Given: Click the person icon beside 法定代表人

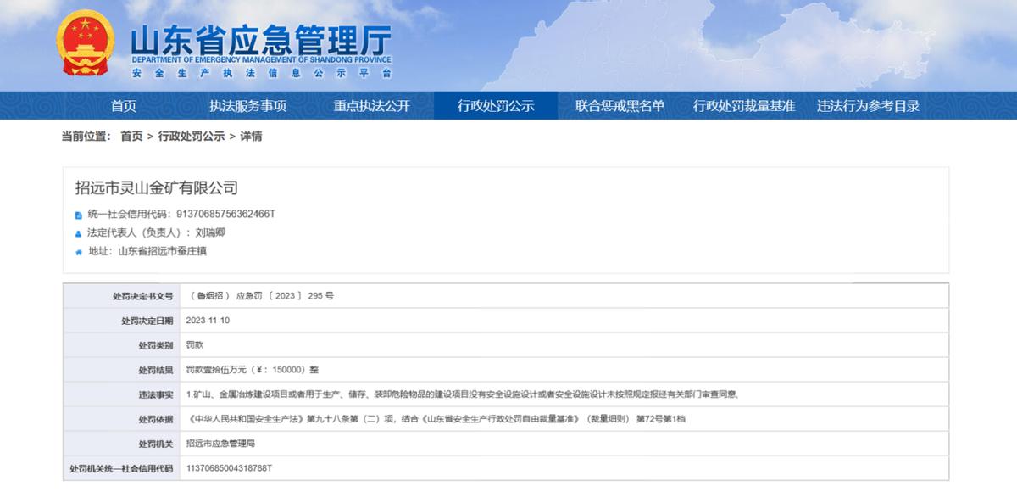Looking at the screenshot, I should pos(79,233).
